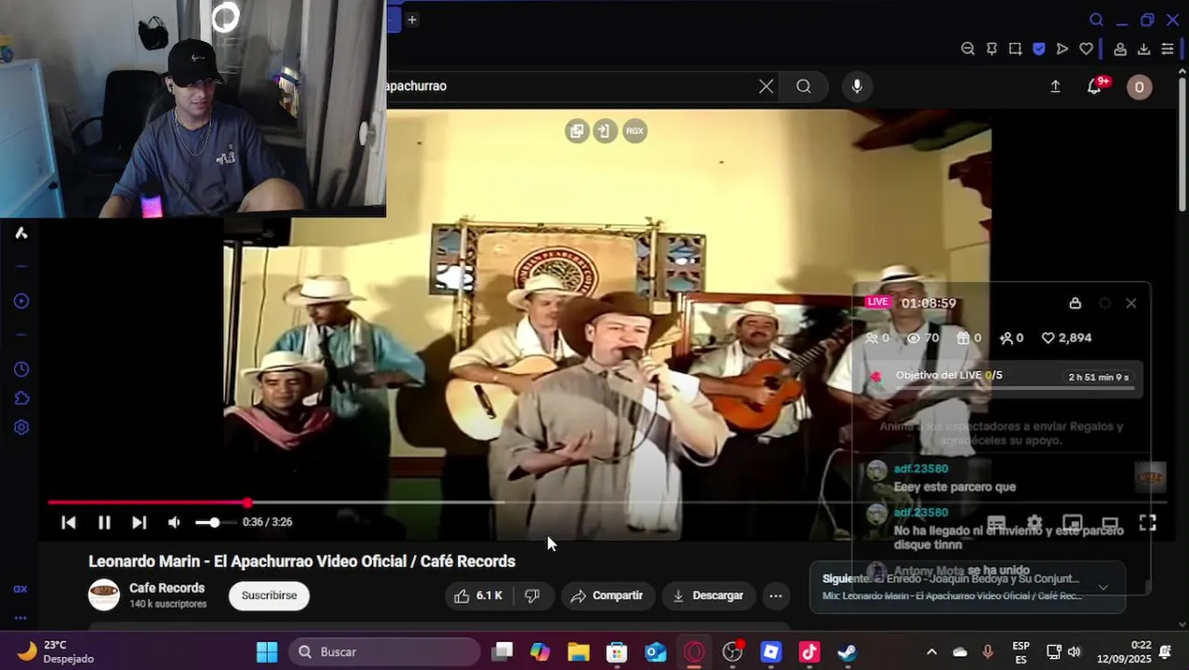
Task: Open sidebar settings gear icon
Action: pyautogui.click(x=21, y=427)
